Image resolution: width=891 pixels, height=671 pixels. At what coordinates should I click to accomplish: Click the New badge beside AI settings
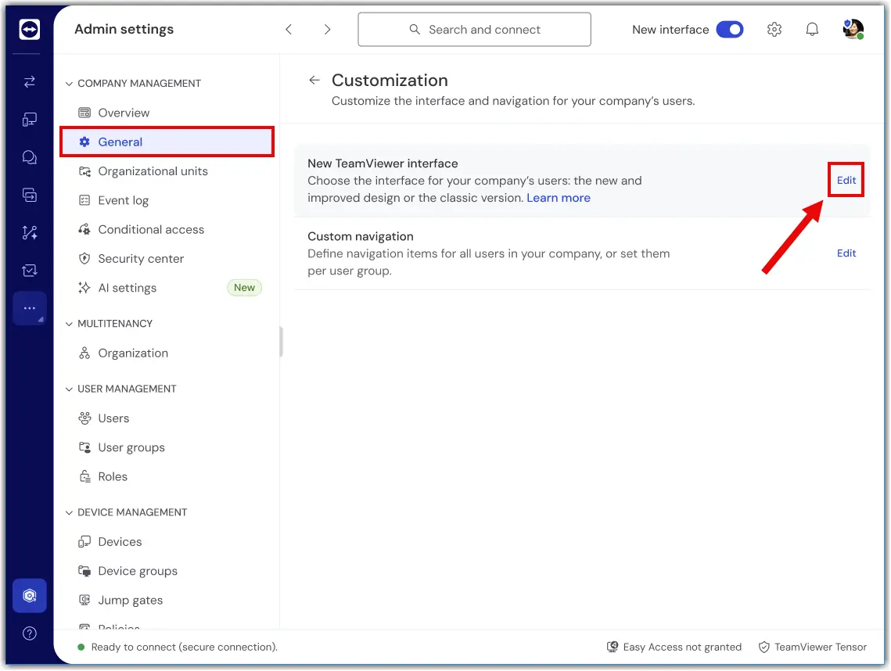pos(244,288)
